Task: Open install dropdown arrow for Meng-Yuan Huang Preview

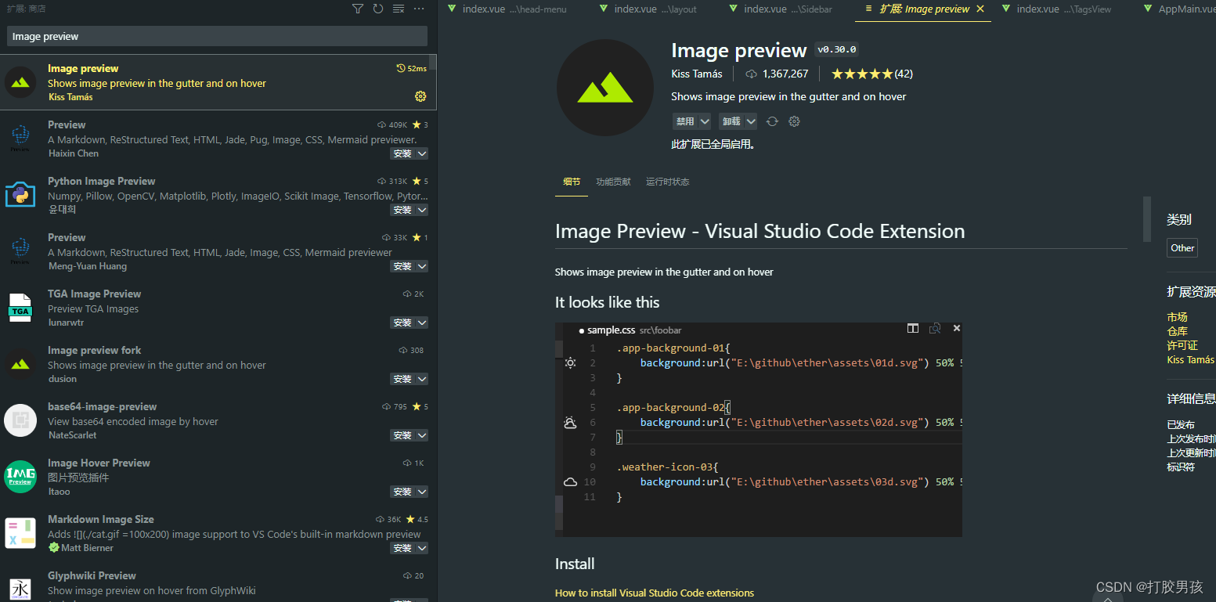Action: click(x=422, y=266)
